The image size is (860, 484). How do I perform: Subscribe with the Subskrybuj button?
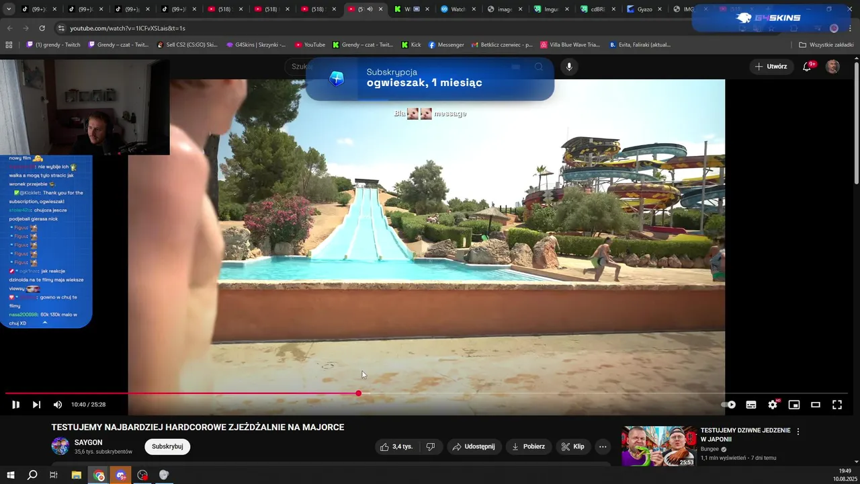[167, 446]
